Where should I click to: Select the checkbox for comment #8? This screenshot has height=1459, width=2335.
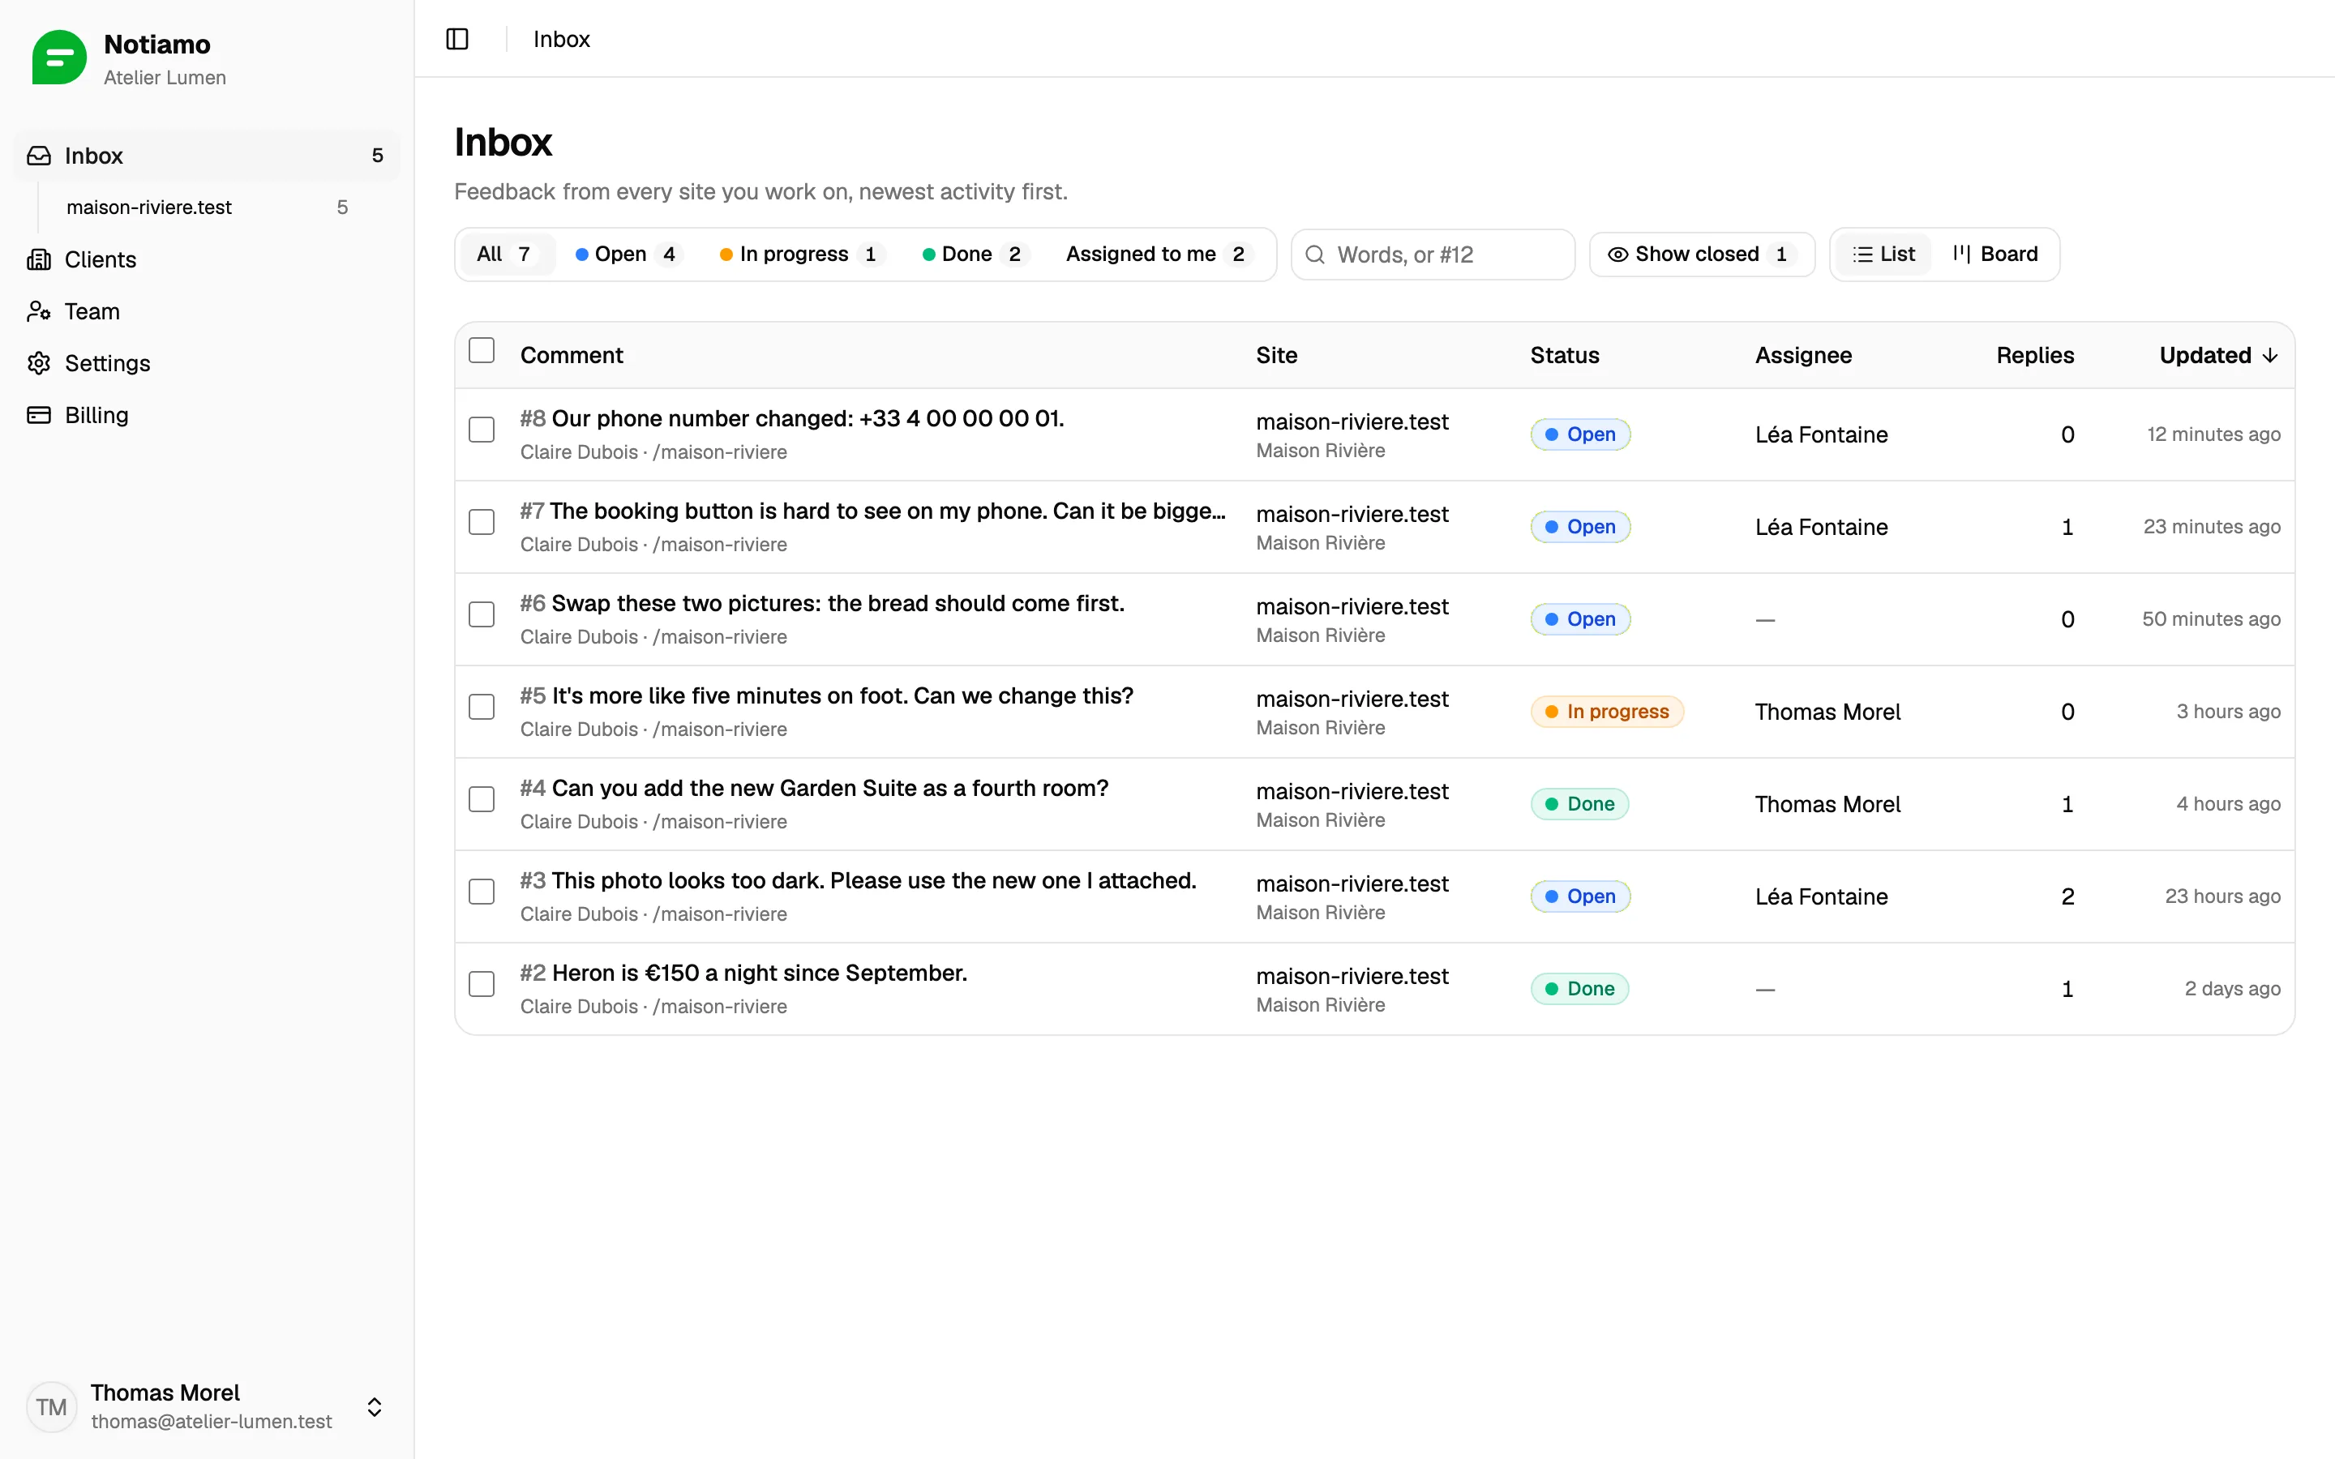click(482, 430)
